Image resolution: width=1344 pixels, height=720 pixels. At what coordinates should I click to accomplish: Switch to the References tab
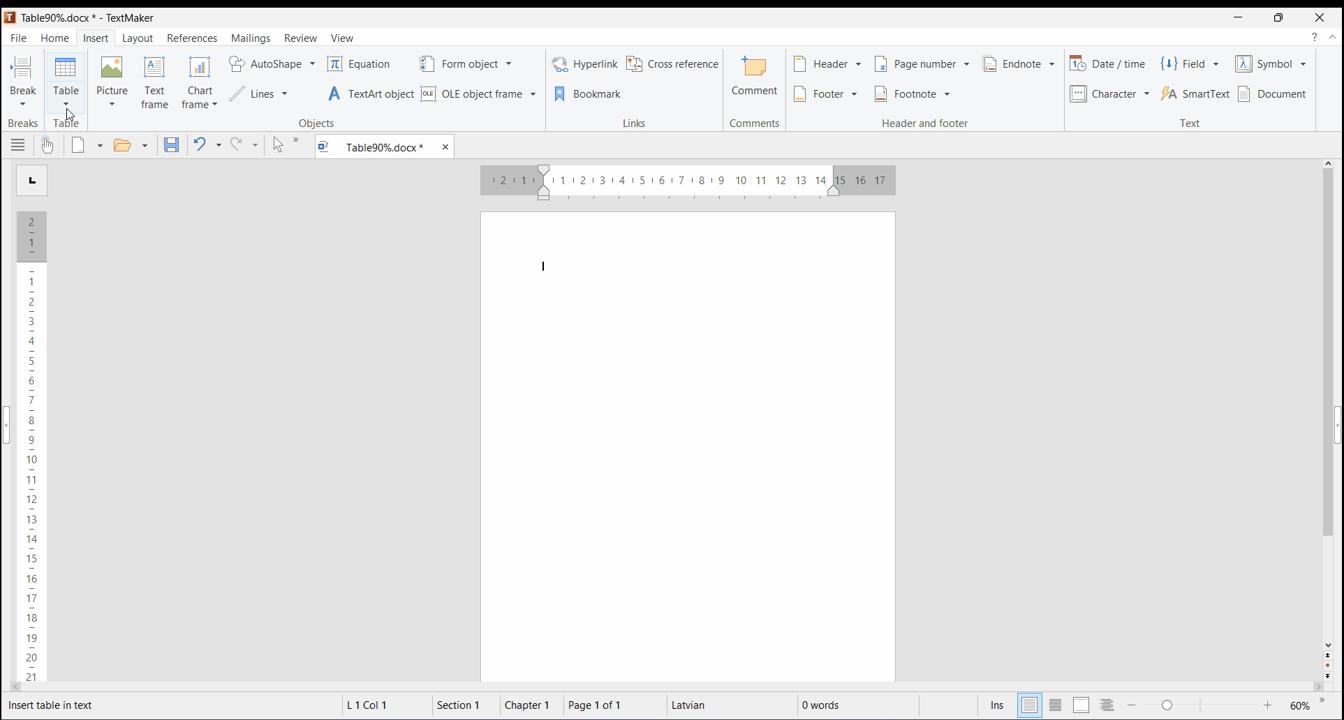point(192,38)
